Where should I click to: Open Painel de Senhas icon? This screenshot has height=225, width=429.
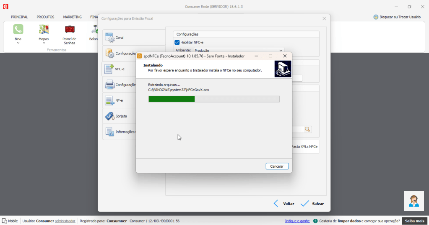pos(70,29)
